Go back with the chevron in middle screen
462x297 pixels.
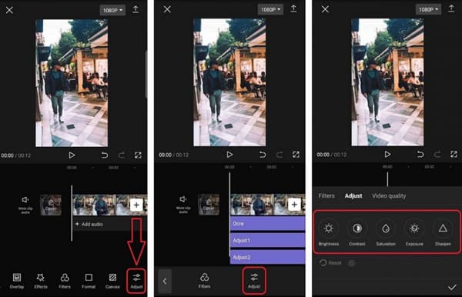165,281
